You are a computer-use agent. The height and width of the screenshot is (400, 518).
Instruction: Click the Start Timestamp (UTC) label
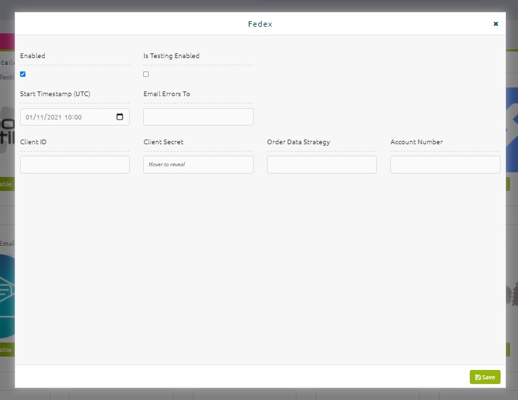55,93
